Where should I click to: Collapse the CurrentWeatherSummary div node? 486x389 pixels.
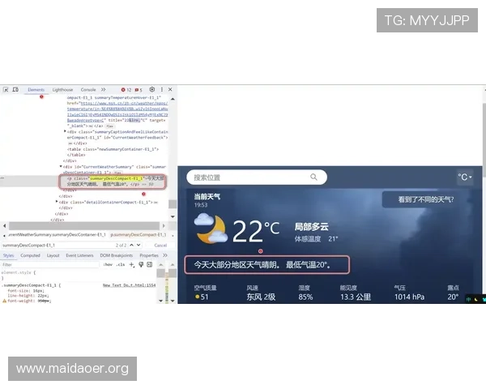[61, 167]
